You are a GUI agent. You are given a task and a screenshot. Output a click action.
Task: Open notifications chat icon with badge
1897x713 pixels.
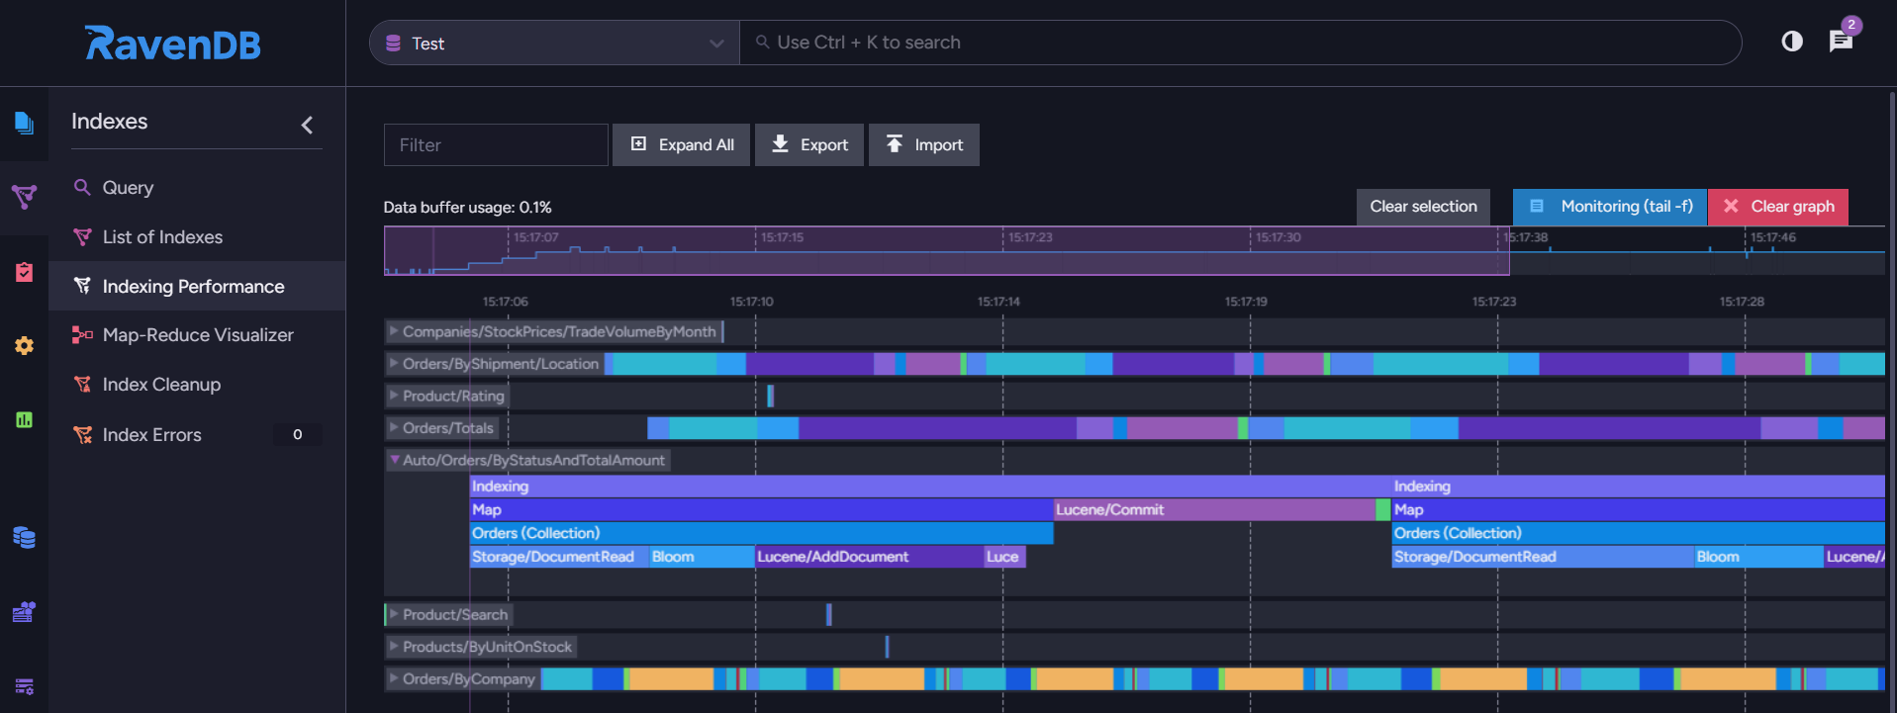pos(1841,41)
